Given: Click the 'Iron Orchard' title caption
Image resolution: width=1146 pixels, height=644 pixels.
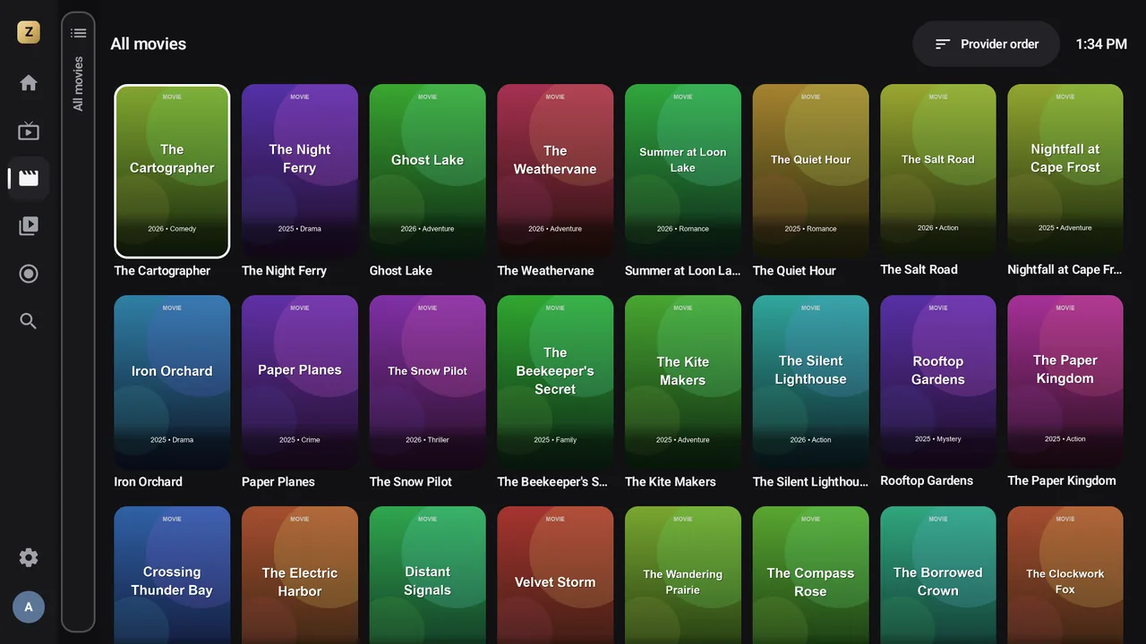Looking at the screenshot, I should pos(149,481).
